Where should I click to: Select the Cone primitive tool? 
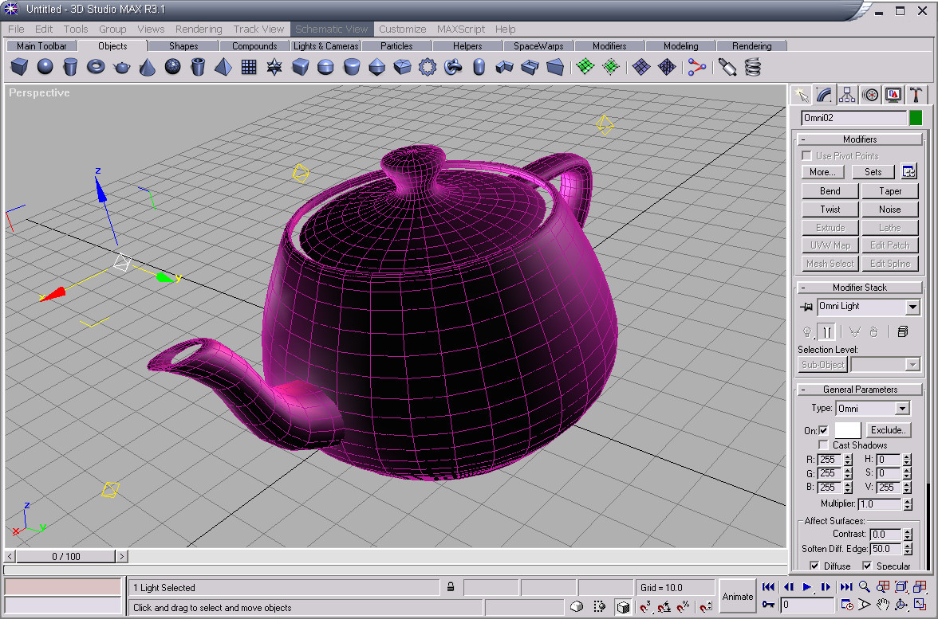(147, 67)
